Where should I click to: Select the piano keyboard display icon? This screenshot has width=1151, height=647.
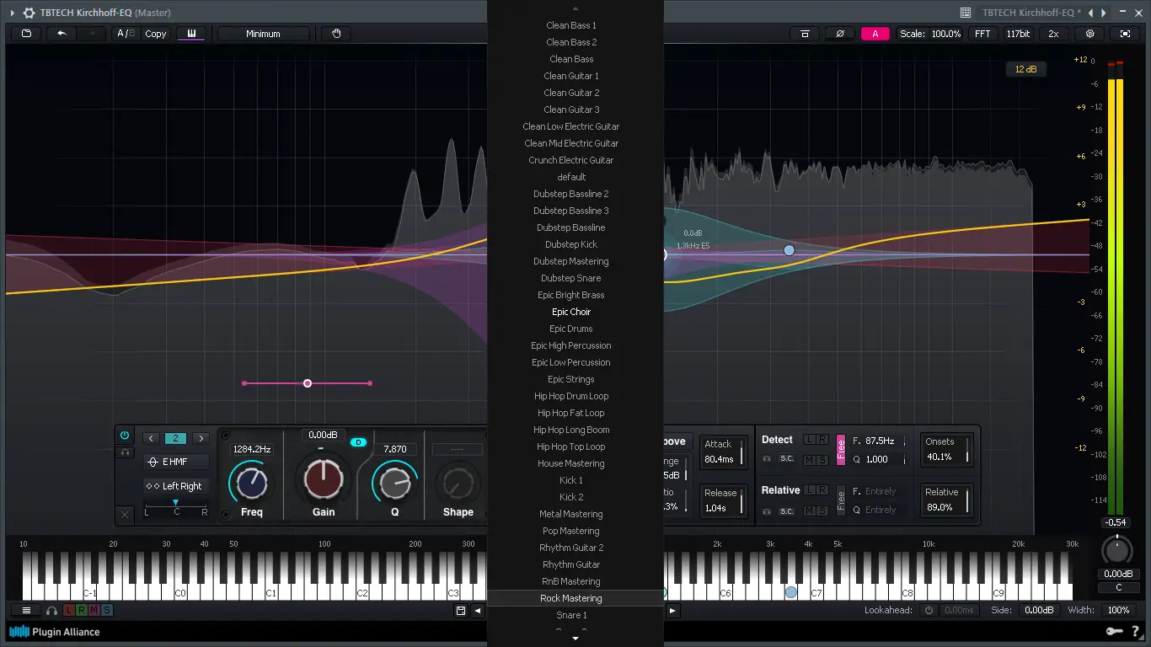coord(191,33)
